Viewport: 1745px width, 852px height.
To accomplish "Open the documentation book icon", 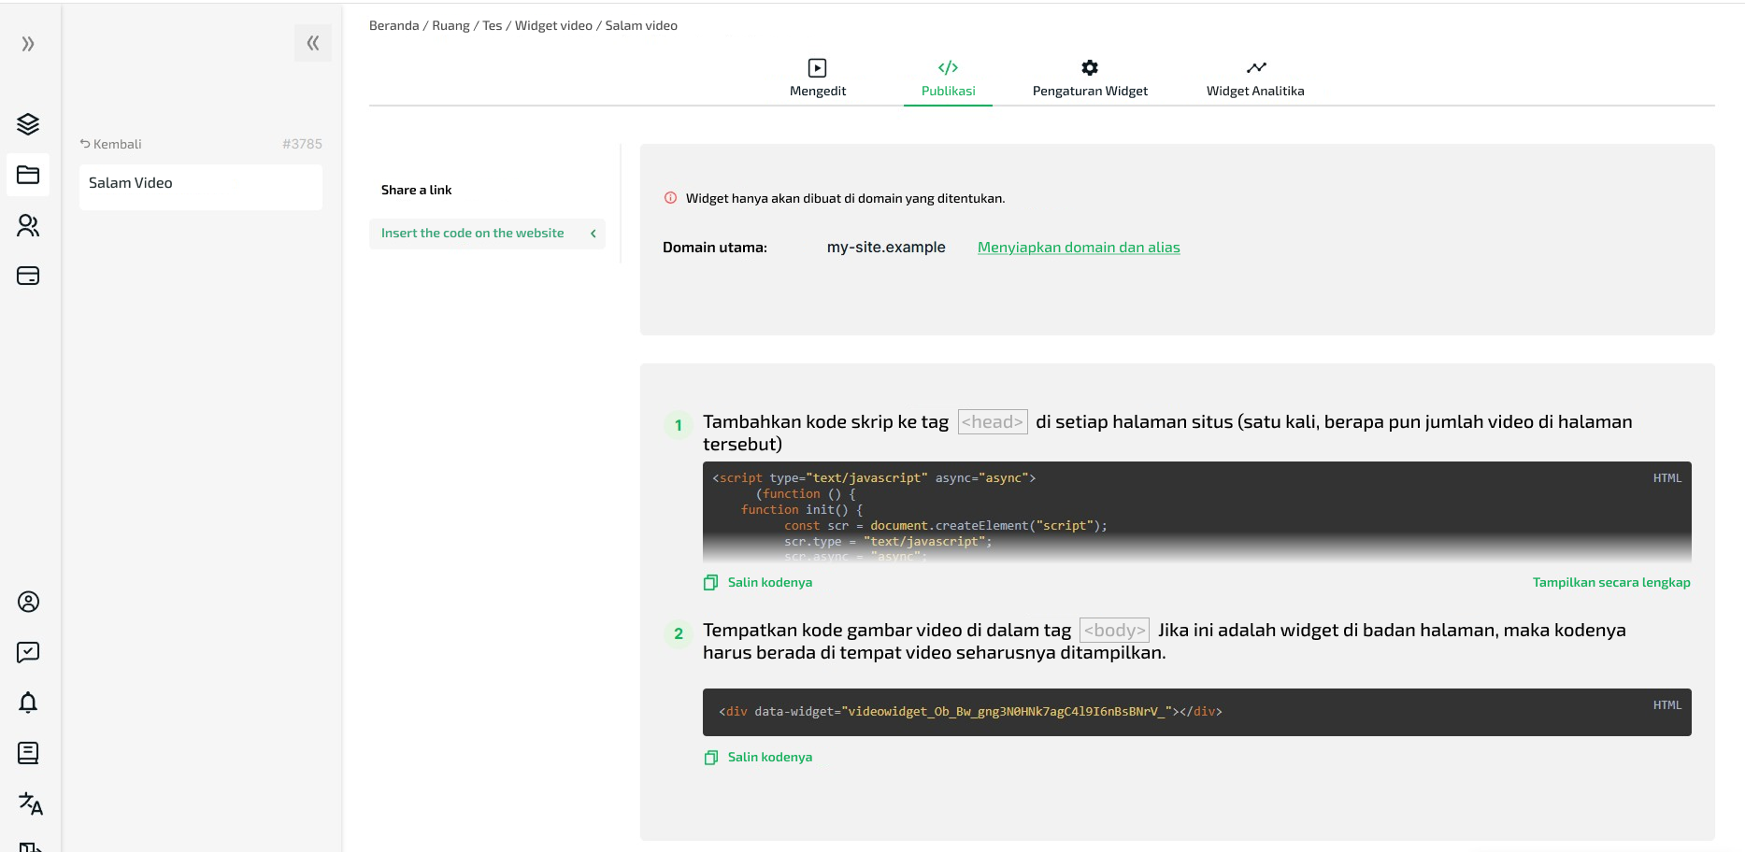I will pos(28,753).
